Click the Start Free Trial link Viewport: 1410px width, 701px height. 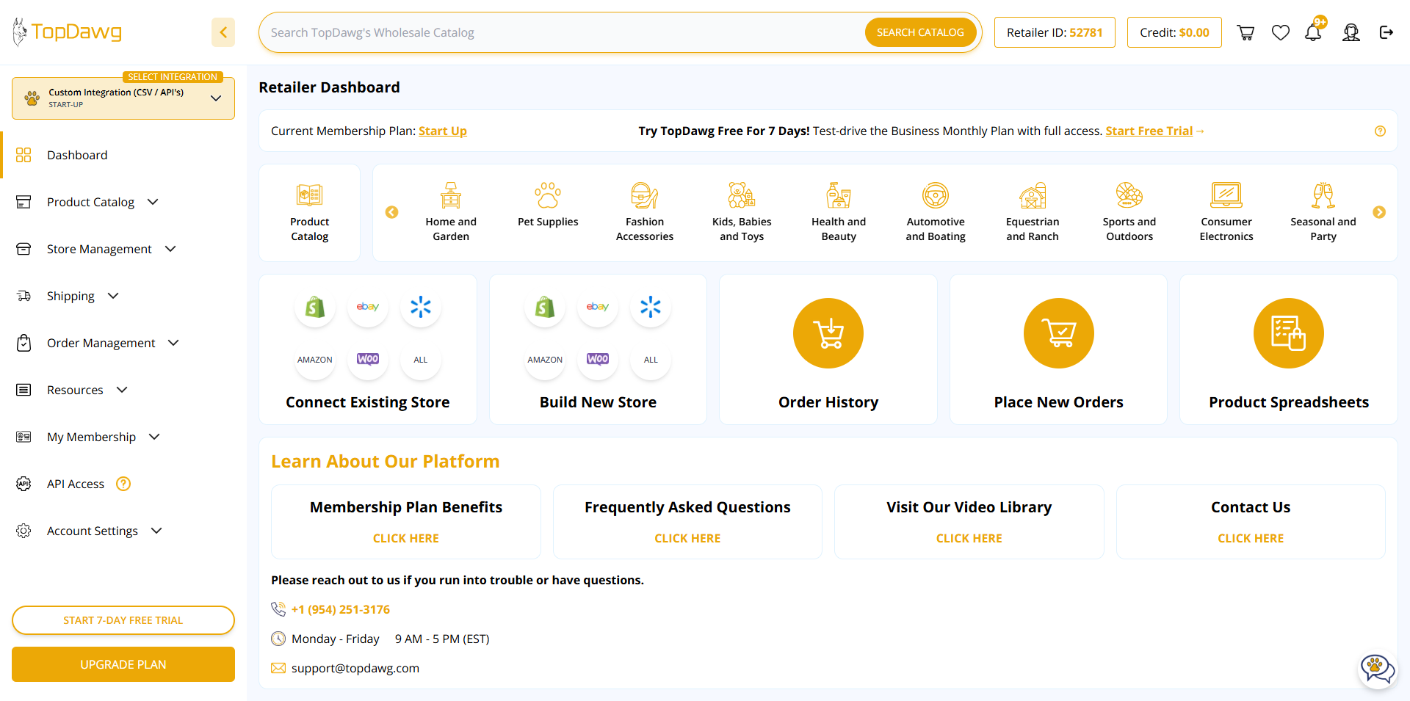point(1149,131)
